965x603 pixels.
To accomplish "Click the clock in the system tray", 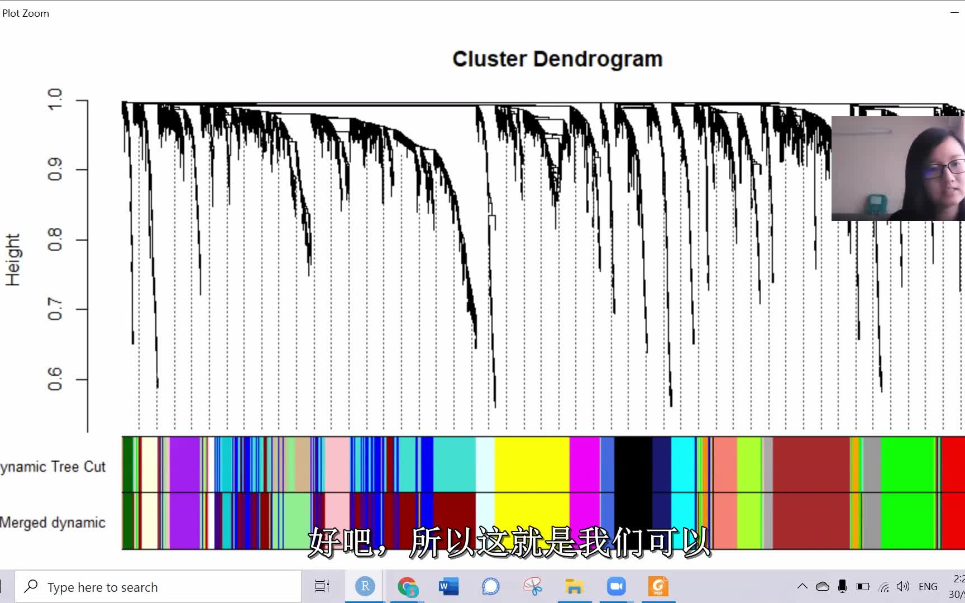I will 957,586.
